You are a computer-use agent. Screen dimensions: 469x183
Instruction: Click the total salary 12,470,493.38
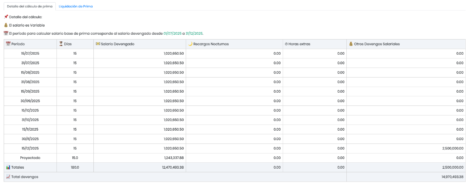click(x=173, y=167)
